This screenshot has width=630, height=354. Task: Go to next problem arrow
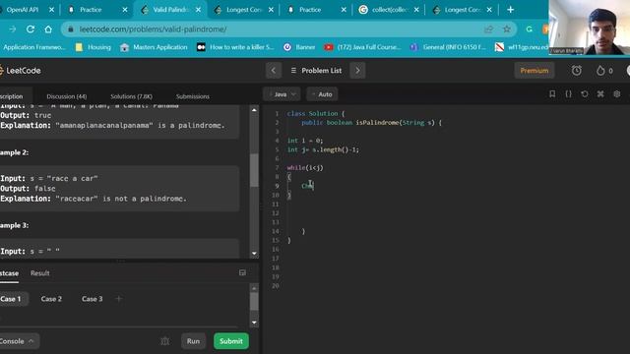[x=357, y=71]
